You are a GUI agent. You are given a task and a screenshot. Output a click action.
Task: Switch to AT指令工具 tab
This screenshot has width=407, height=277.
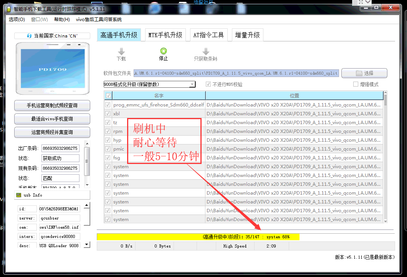[209, 35]
